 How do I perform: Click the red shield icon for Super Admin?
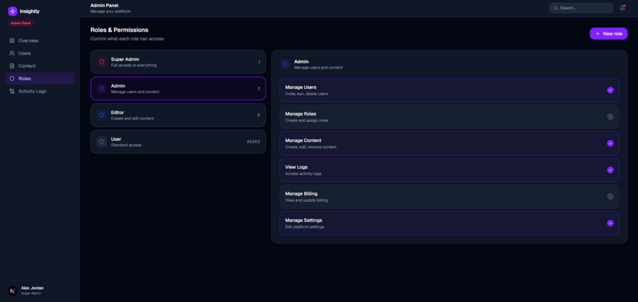click(102, 62)
